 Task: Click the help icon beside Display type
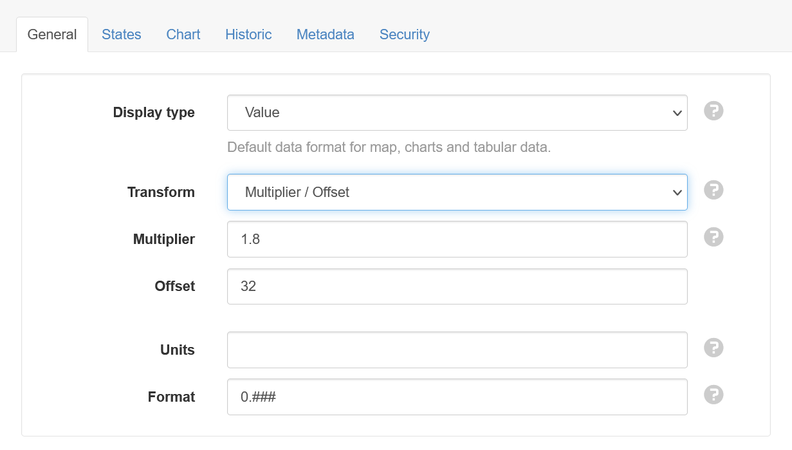coord(714,111)
